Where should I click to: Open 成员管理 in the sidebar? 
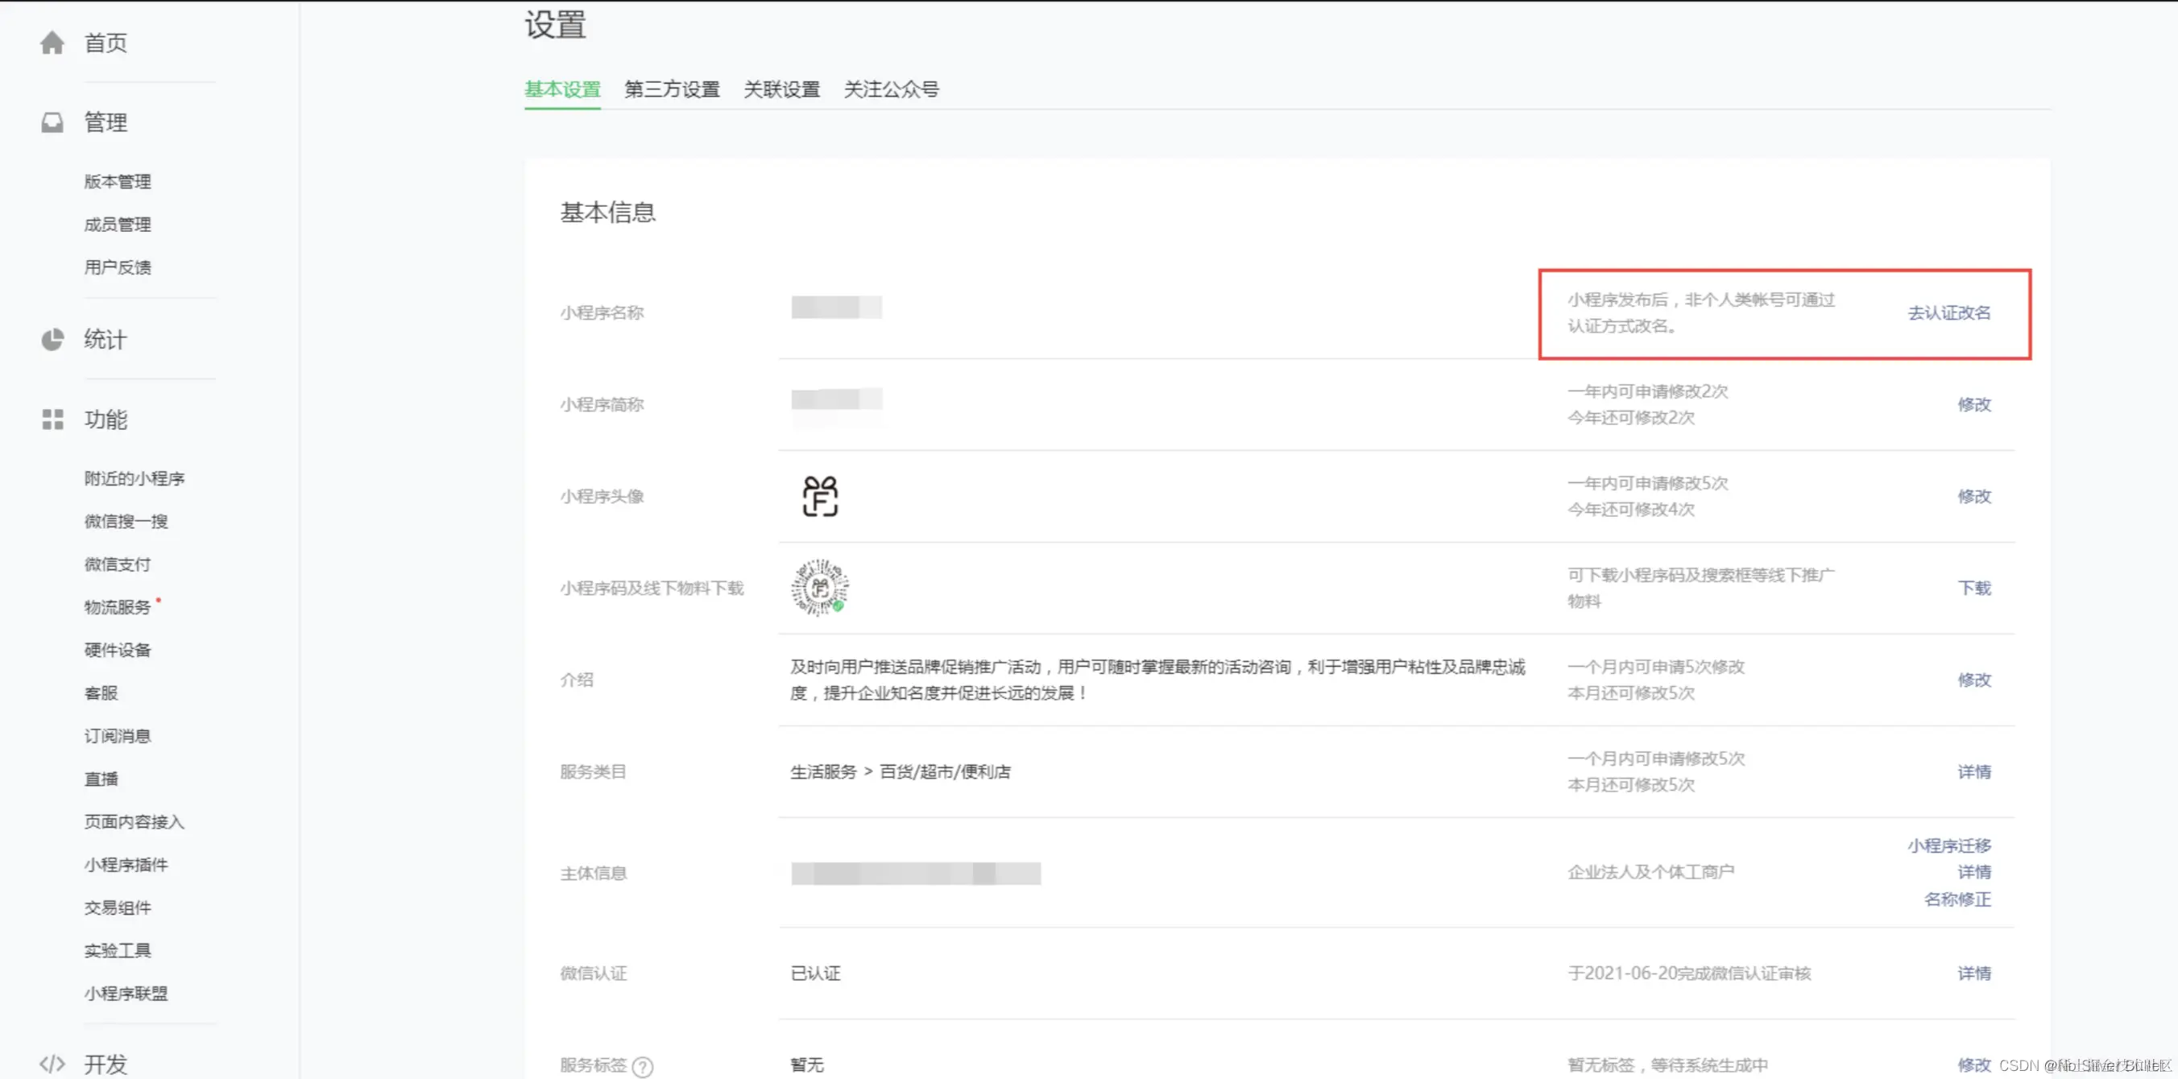118,224
